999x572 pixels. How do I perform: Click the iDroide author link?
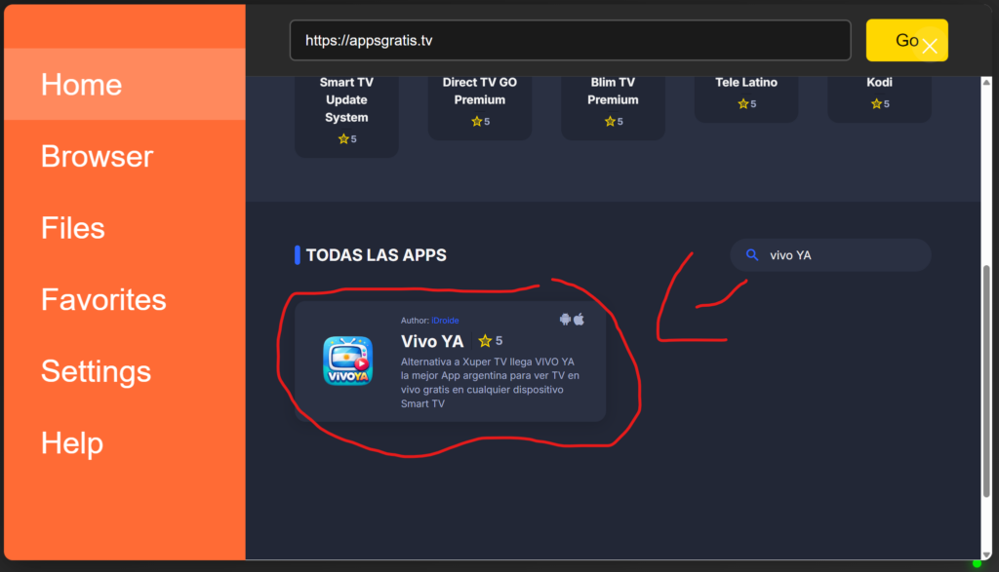click(445, 321)
